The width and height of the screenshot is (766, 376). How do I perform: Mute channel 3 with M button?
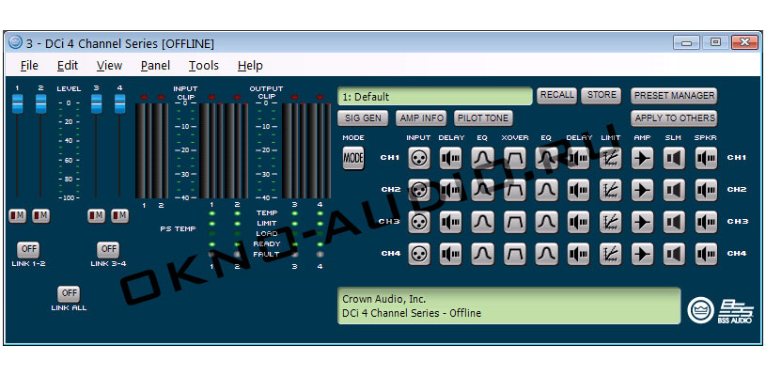(96, 215)
